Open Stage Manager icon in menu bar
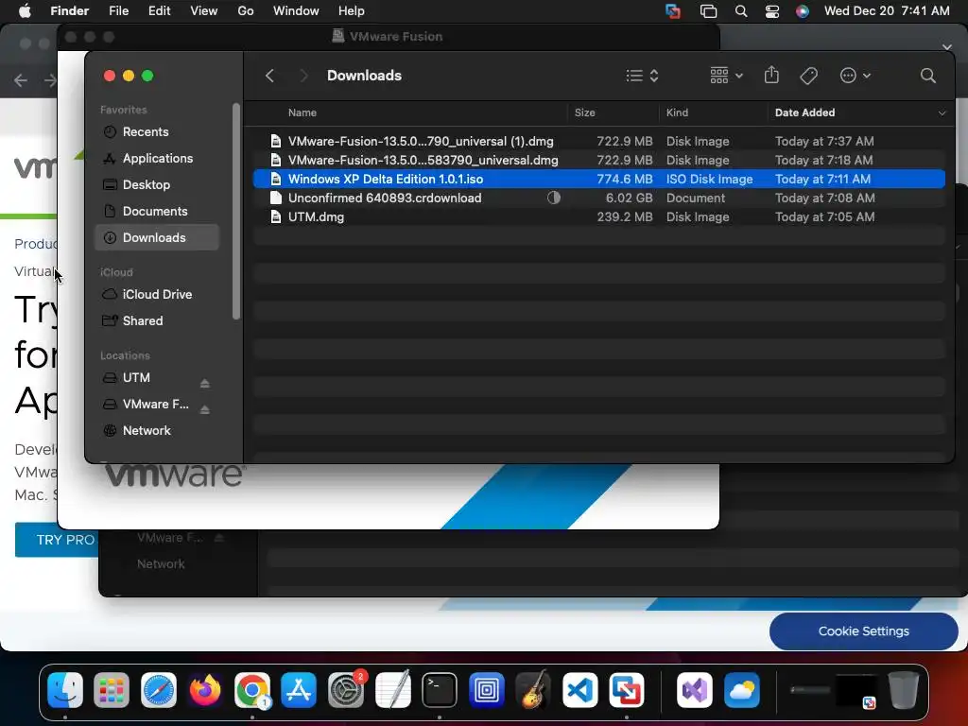Viewport: 968px width, 726px height. coord(708,11)
